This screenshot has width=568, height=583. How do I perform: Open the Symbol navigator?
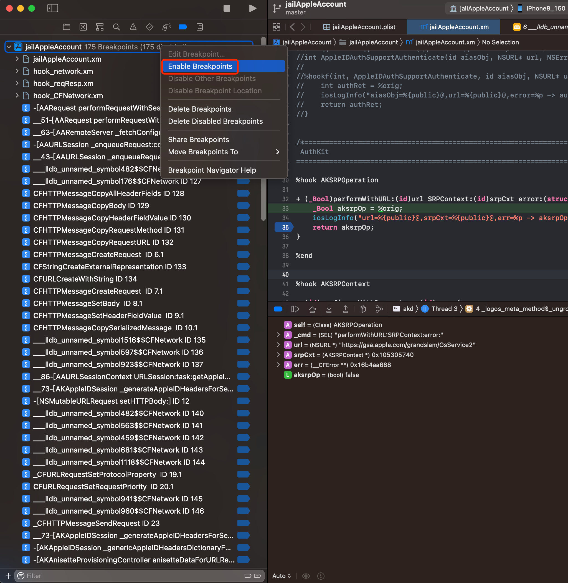click(x=100, y=27)
